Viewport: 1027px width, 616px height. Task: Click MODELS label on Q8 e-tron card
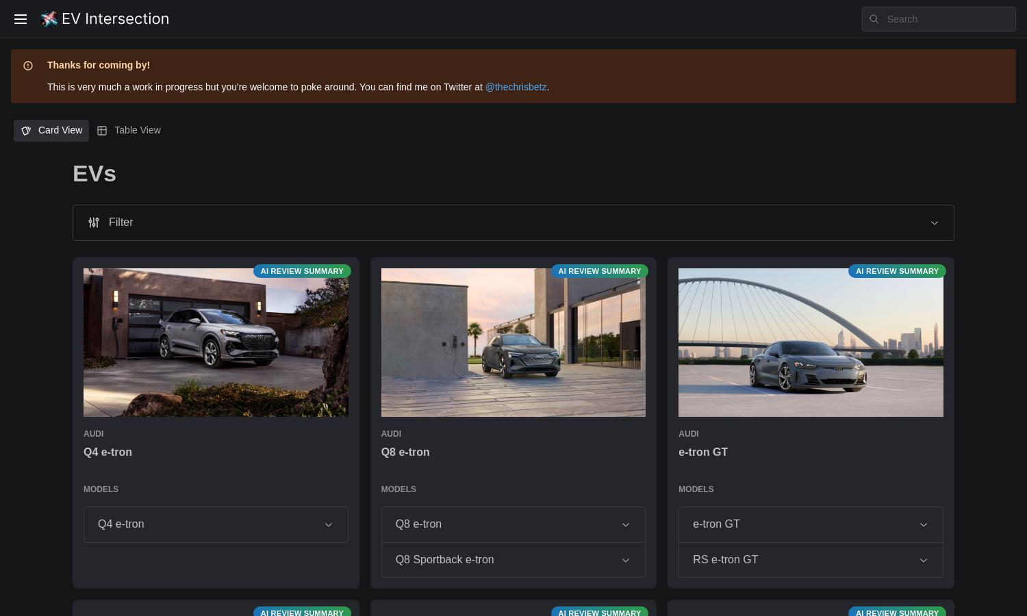click(398, 489)
